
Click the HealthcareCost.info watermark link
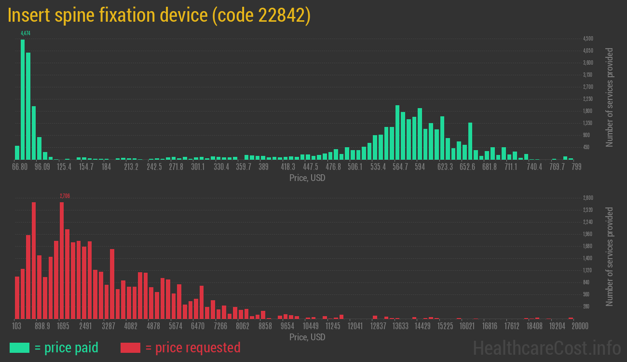click(546, 348)
